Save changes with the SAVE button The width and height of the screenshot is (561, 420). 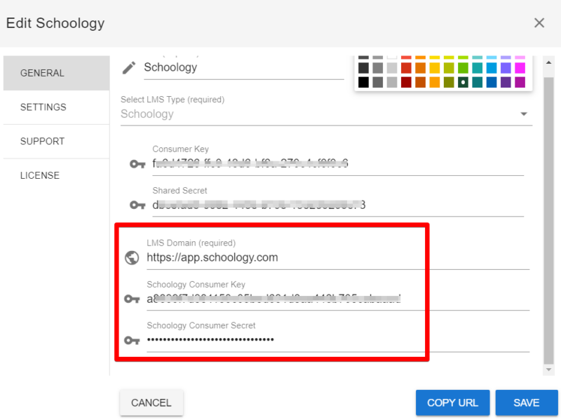pos(527,403)
